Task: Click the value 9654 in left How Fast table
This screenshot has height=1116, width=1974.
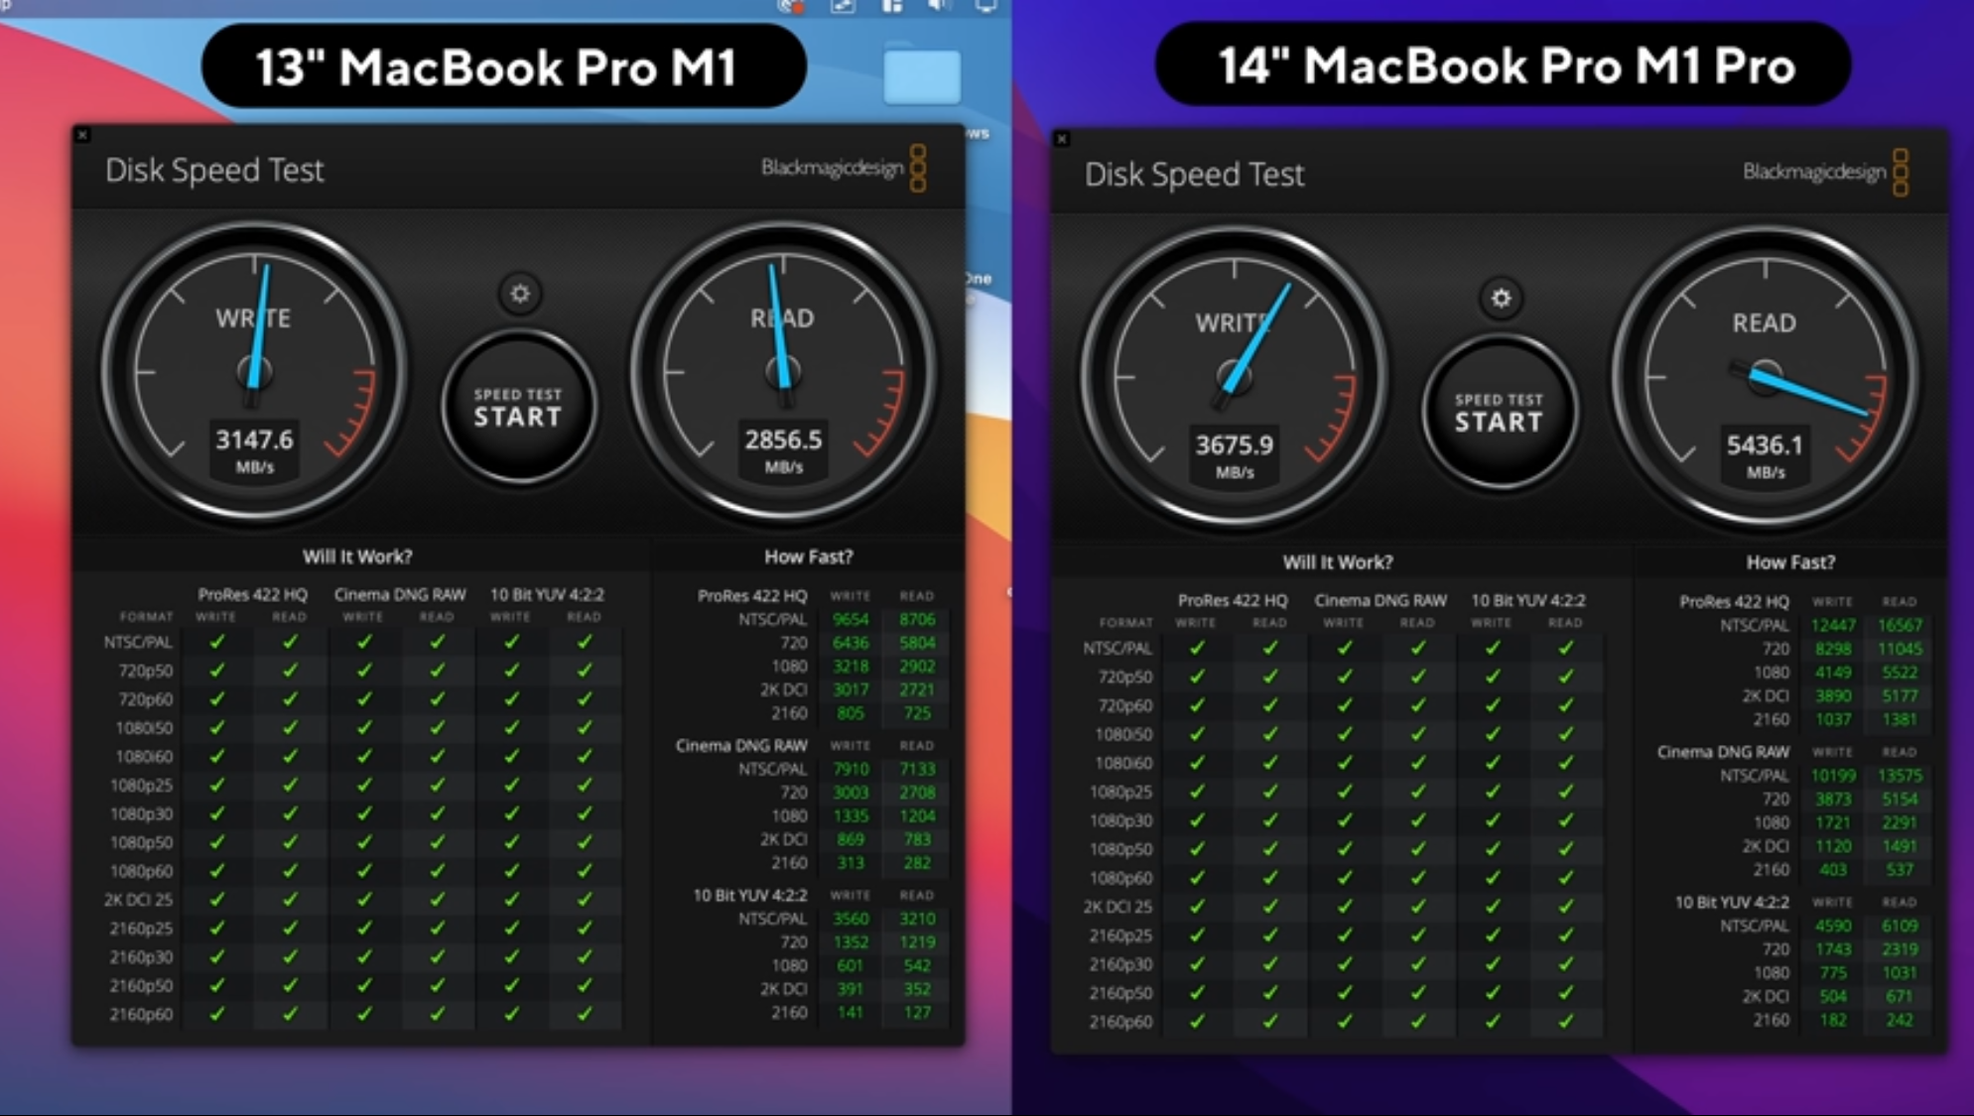Action: click(851, 619)
